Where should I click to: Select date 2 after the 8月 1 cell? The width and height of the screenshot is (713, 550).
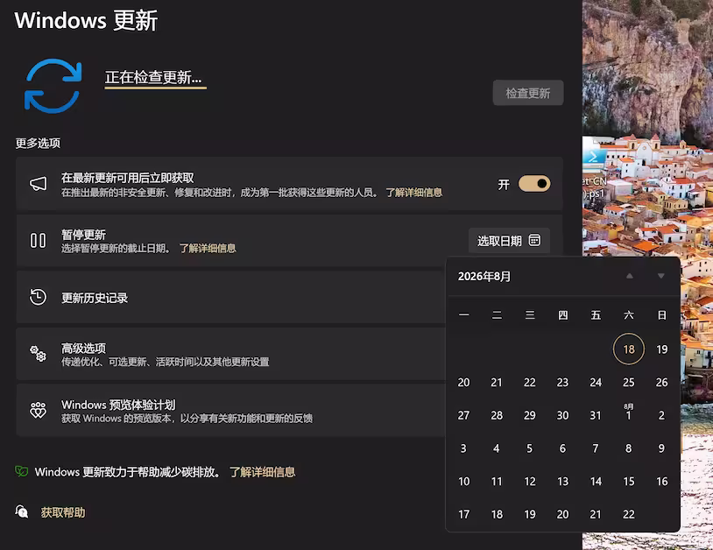pos(662,415)
